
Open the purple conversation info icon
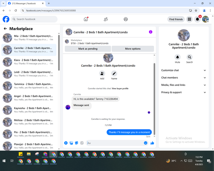[151, 32]
